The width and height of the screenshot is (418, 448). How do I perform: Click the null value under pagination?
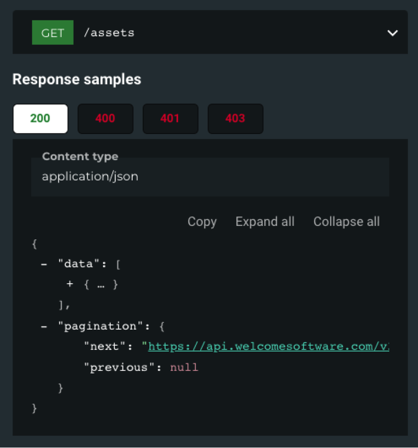(184, 368)
